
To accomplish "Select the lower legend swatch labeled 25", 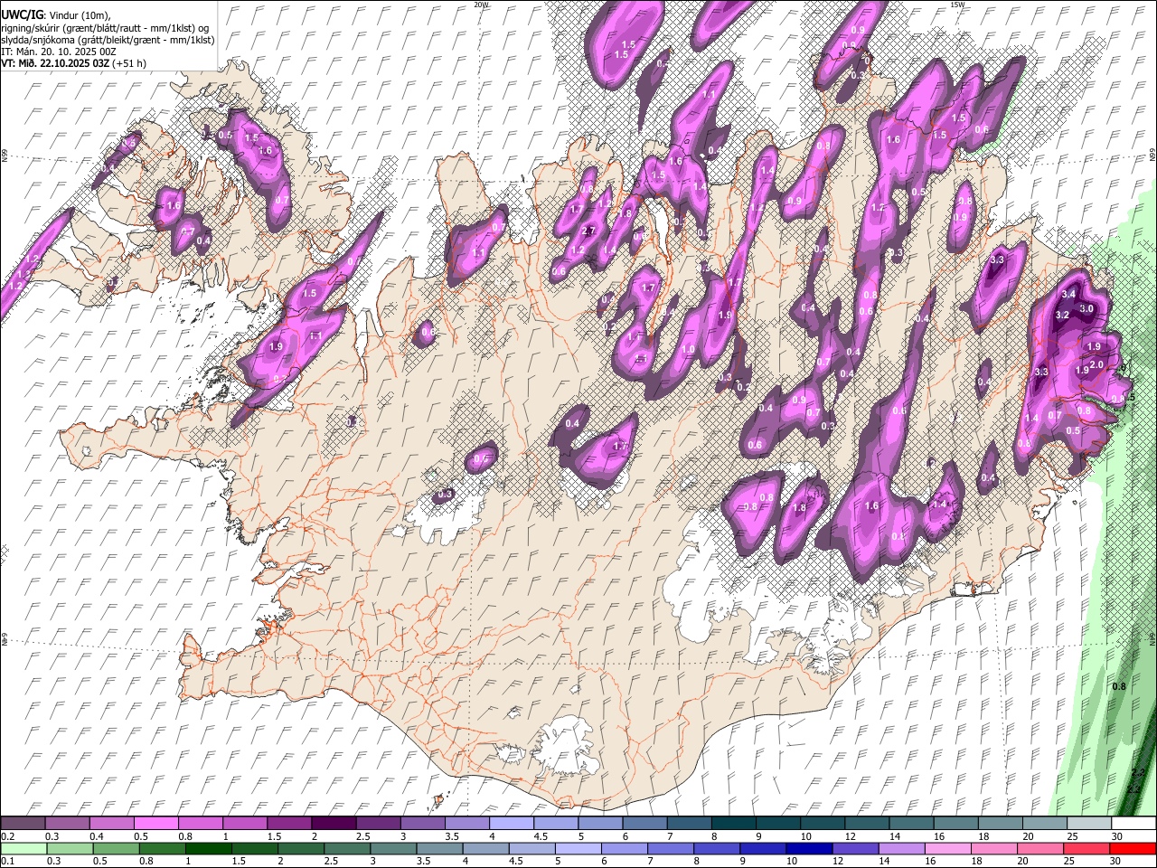I will point(1086,848).
